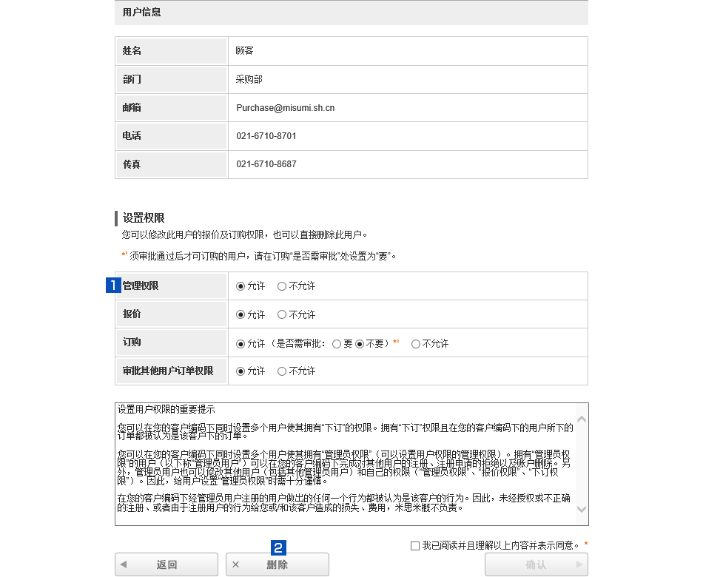The width and height of the screenshot is (703, 577).
Task: Click the 用户信息 header
Action: pyautogui.click(x=141, y=12)
